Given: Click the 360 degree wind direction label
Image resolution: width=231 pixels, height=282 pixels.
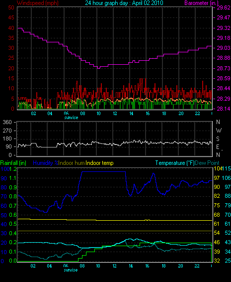Looking at the screenshot, I should pyautogui.click(x=7, y=122).
